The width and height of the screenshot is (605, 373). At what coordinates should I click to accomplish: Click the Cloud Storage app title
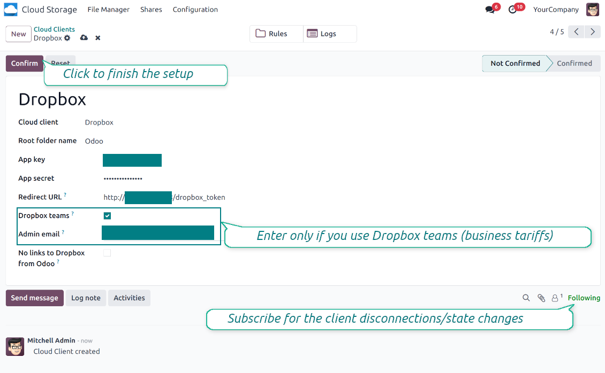coord(49,9)
